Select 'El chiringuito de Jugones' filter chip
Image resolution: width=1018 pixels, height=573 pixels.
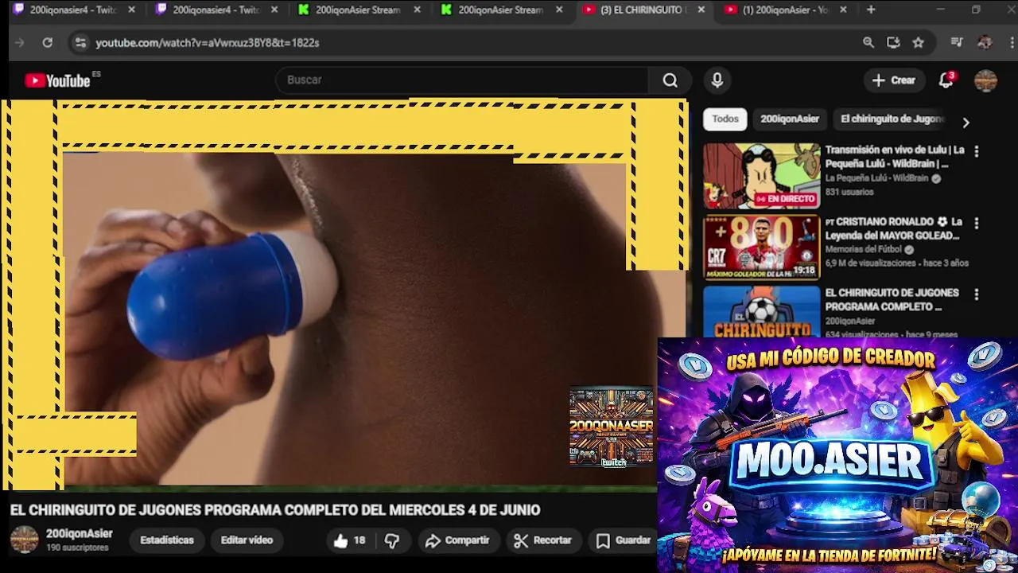click(x=892, y=119)
